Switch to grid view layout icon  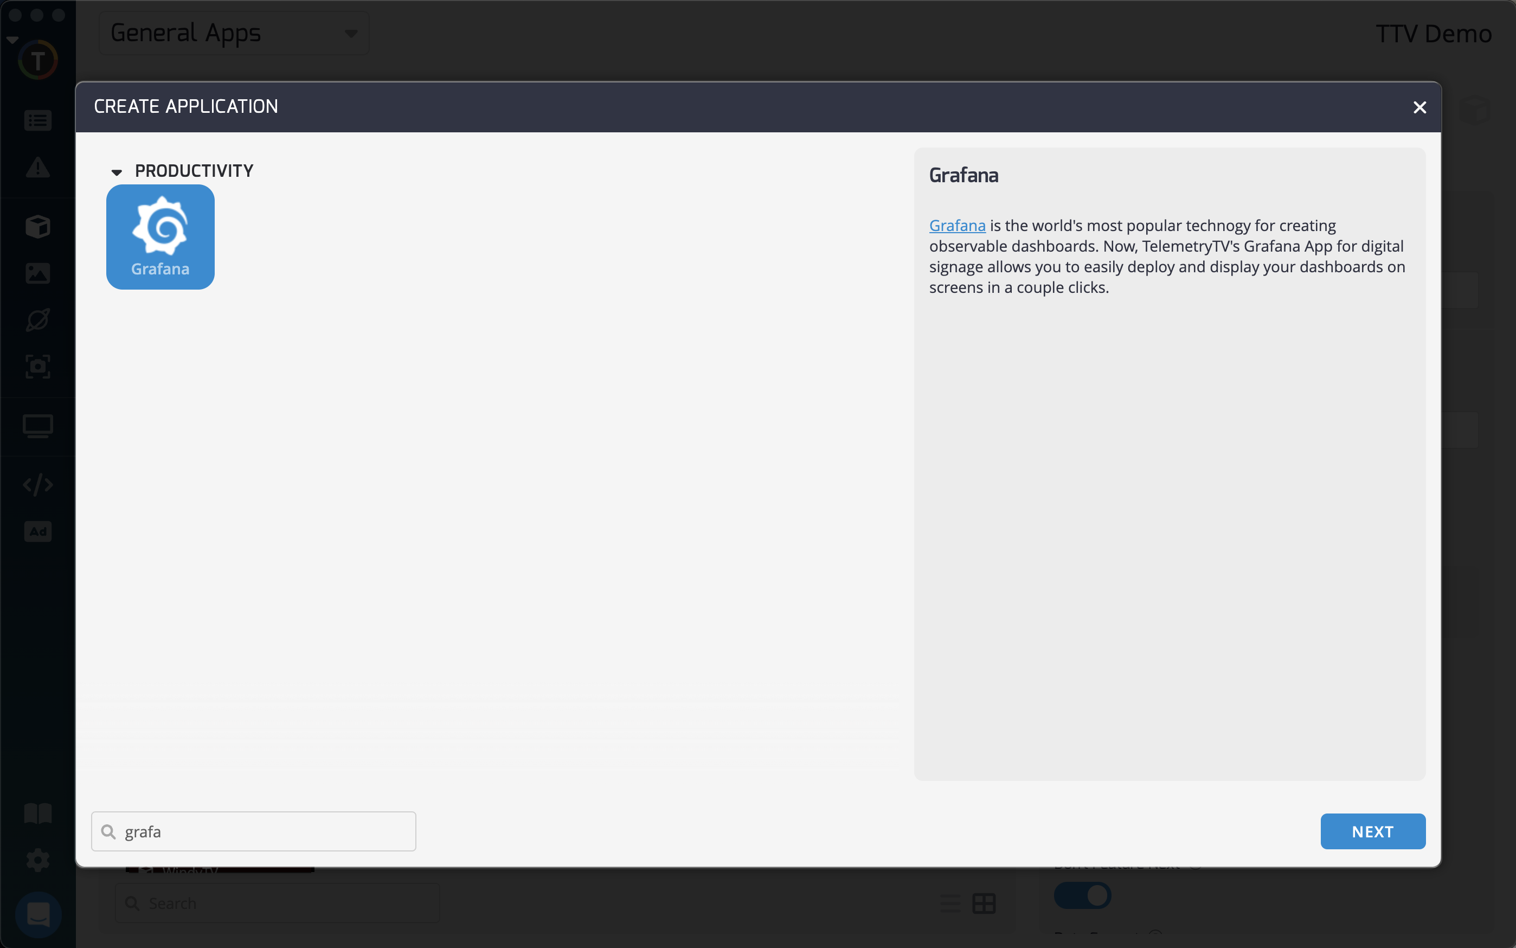click(x=984, y=904)
